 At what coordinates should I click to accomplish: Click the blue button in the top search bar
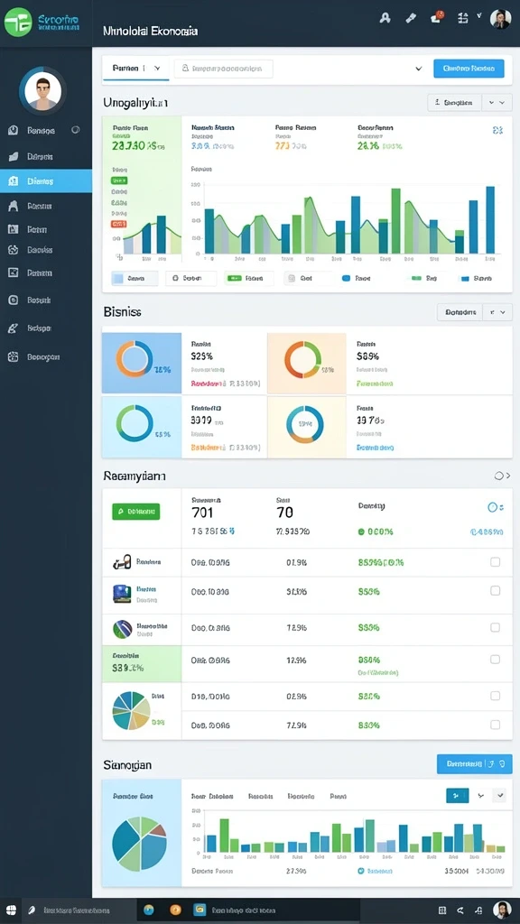469,69
